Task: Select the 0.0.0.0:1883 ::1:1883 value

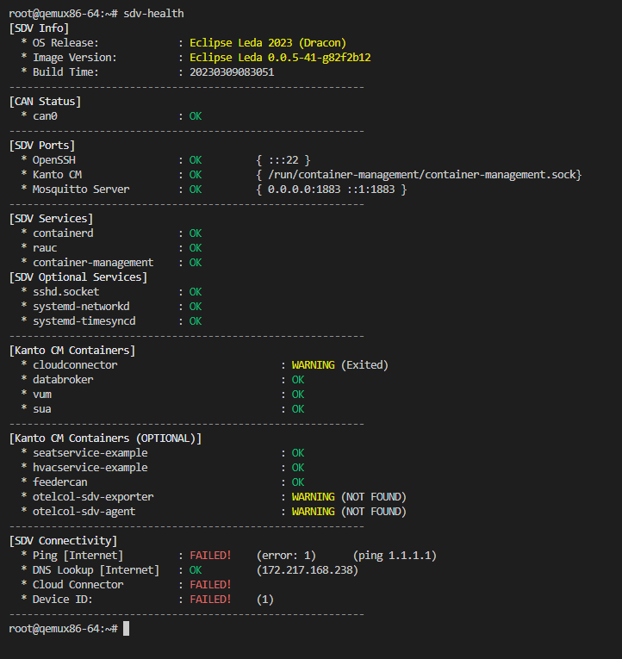Action: [x=331, y=190]
